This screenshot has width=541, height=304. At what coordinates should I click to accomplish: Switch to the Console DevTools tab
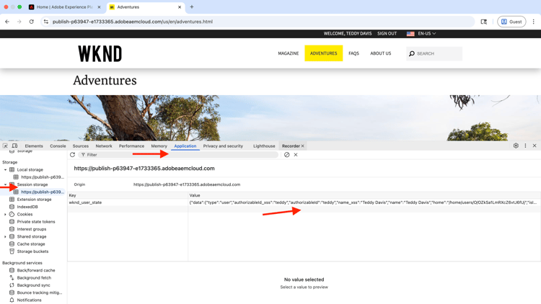pyautogui.click(x=58, y=146)
